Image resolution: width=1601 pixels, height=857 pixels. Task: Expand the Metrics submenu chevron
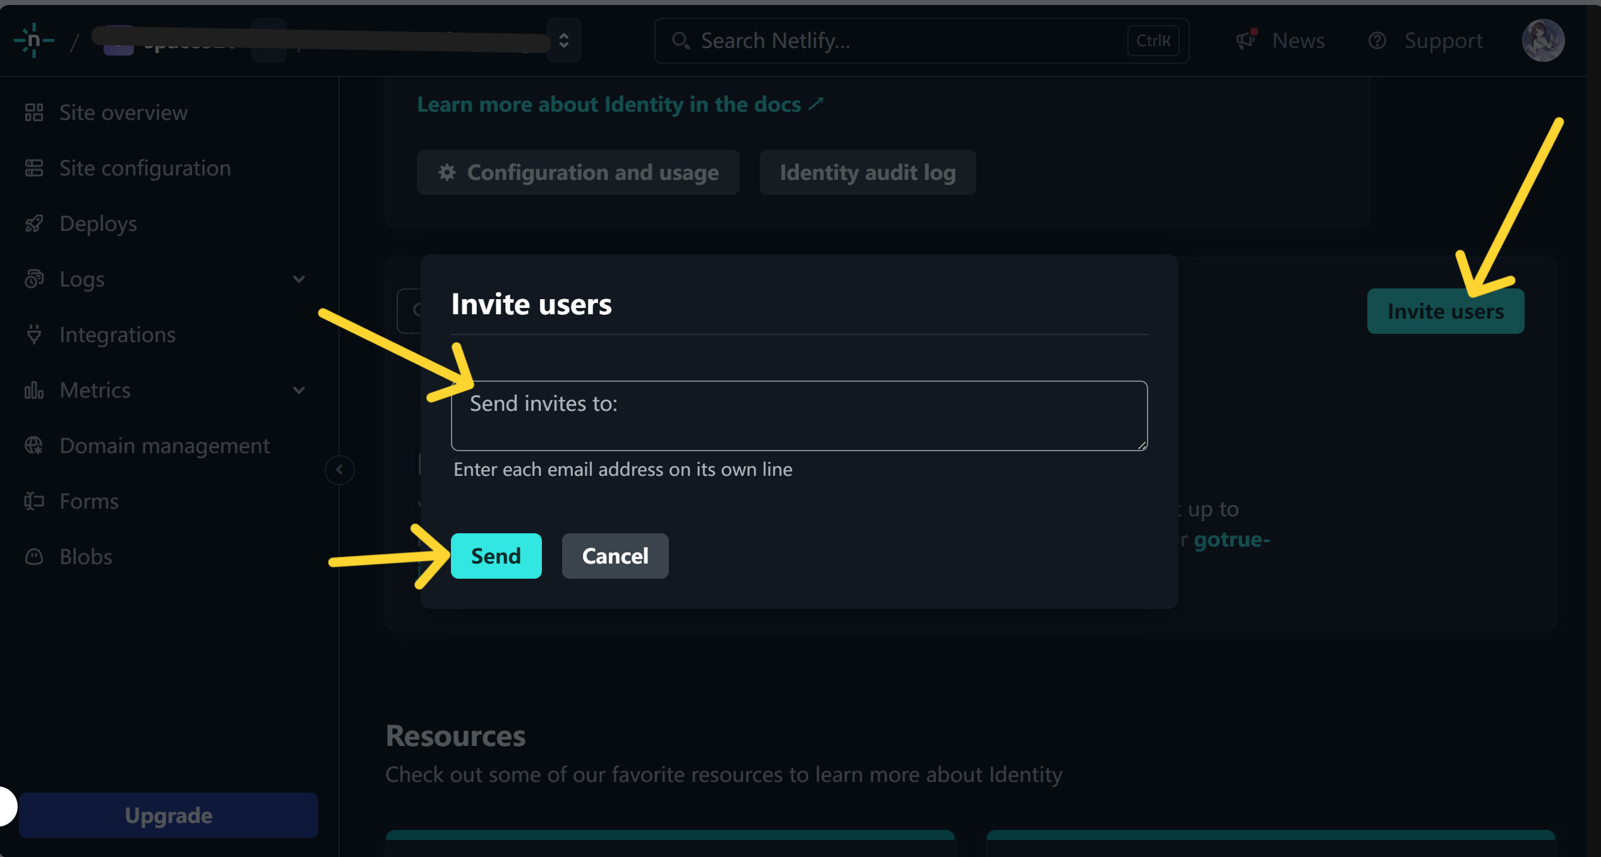299,390
